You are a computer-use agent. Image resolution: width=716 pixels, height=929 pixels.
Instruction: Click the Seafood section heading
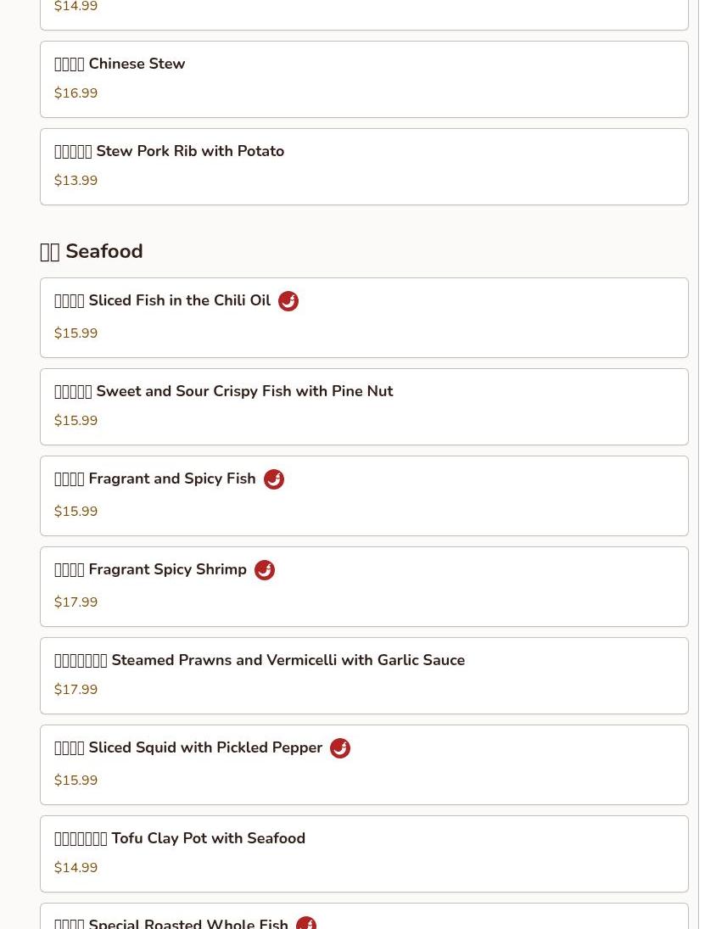pos(92,251)
